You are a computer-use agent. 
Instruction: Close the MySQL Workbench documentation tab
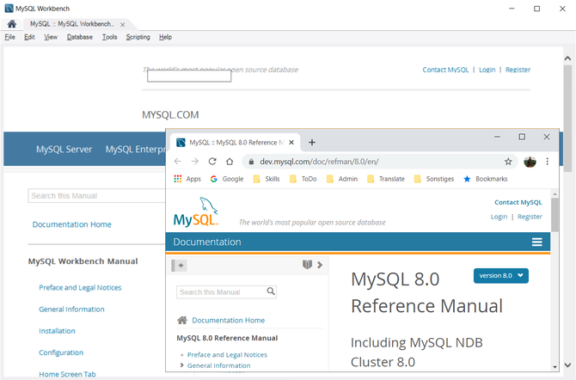[123, 25]
